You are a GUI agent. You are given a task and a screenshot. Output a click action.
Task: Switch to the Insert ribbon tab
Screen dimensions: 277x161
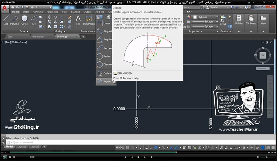tap(26, 12)
